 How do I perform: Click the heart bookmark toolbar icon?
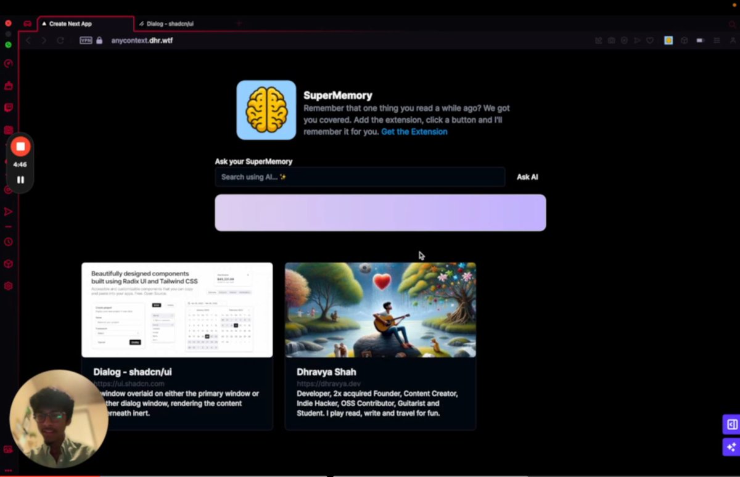(x=650, y=41)
